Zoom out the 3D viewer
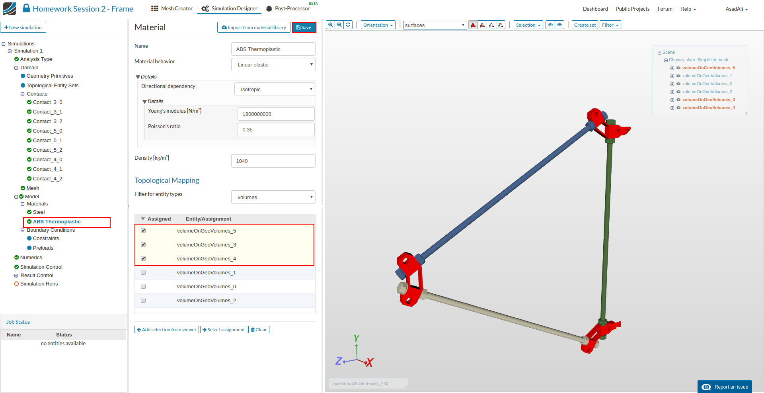Screen dimensions: 764x393 point(339,25)
